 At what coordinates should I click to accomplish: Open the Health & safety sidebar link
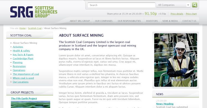tap(21, 51)
